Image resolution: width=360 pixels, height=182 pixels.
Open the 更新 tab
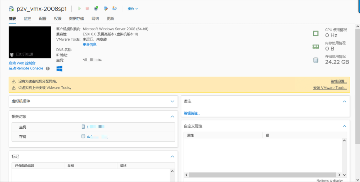[x=110, y=19]
